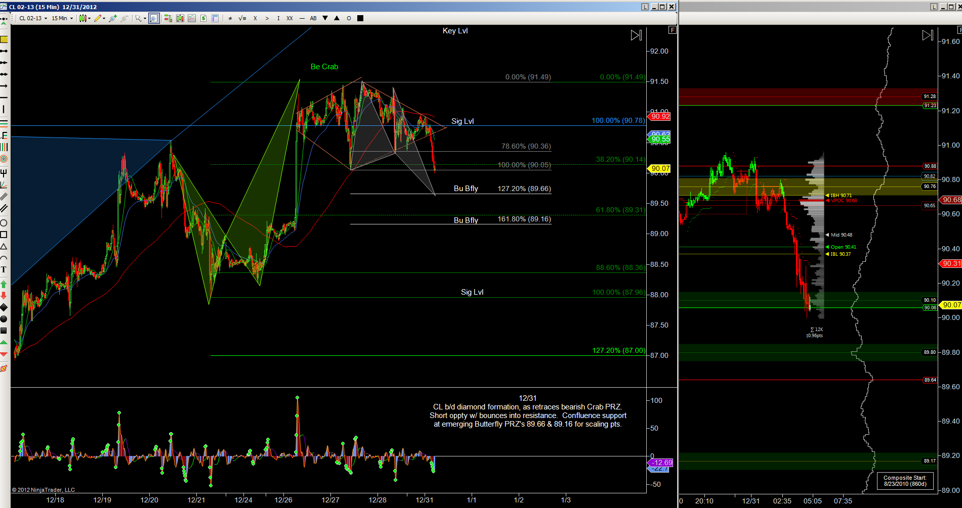Select the ellipse drawing tool
Screen dimensions: 962x508
tap(4, 223)
